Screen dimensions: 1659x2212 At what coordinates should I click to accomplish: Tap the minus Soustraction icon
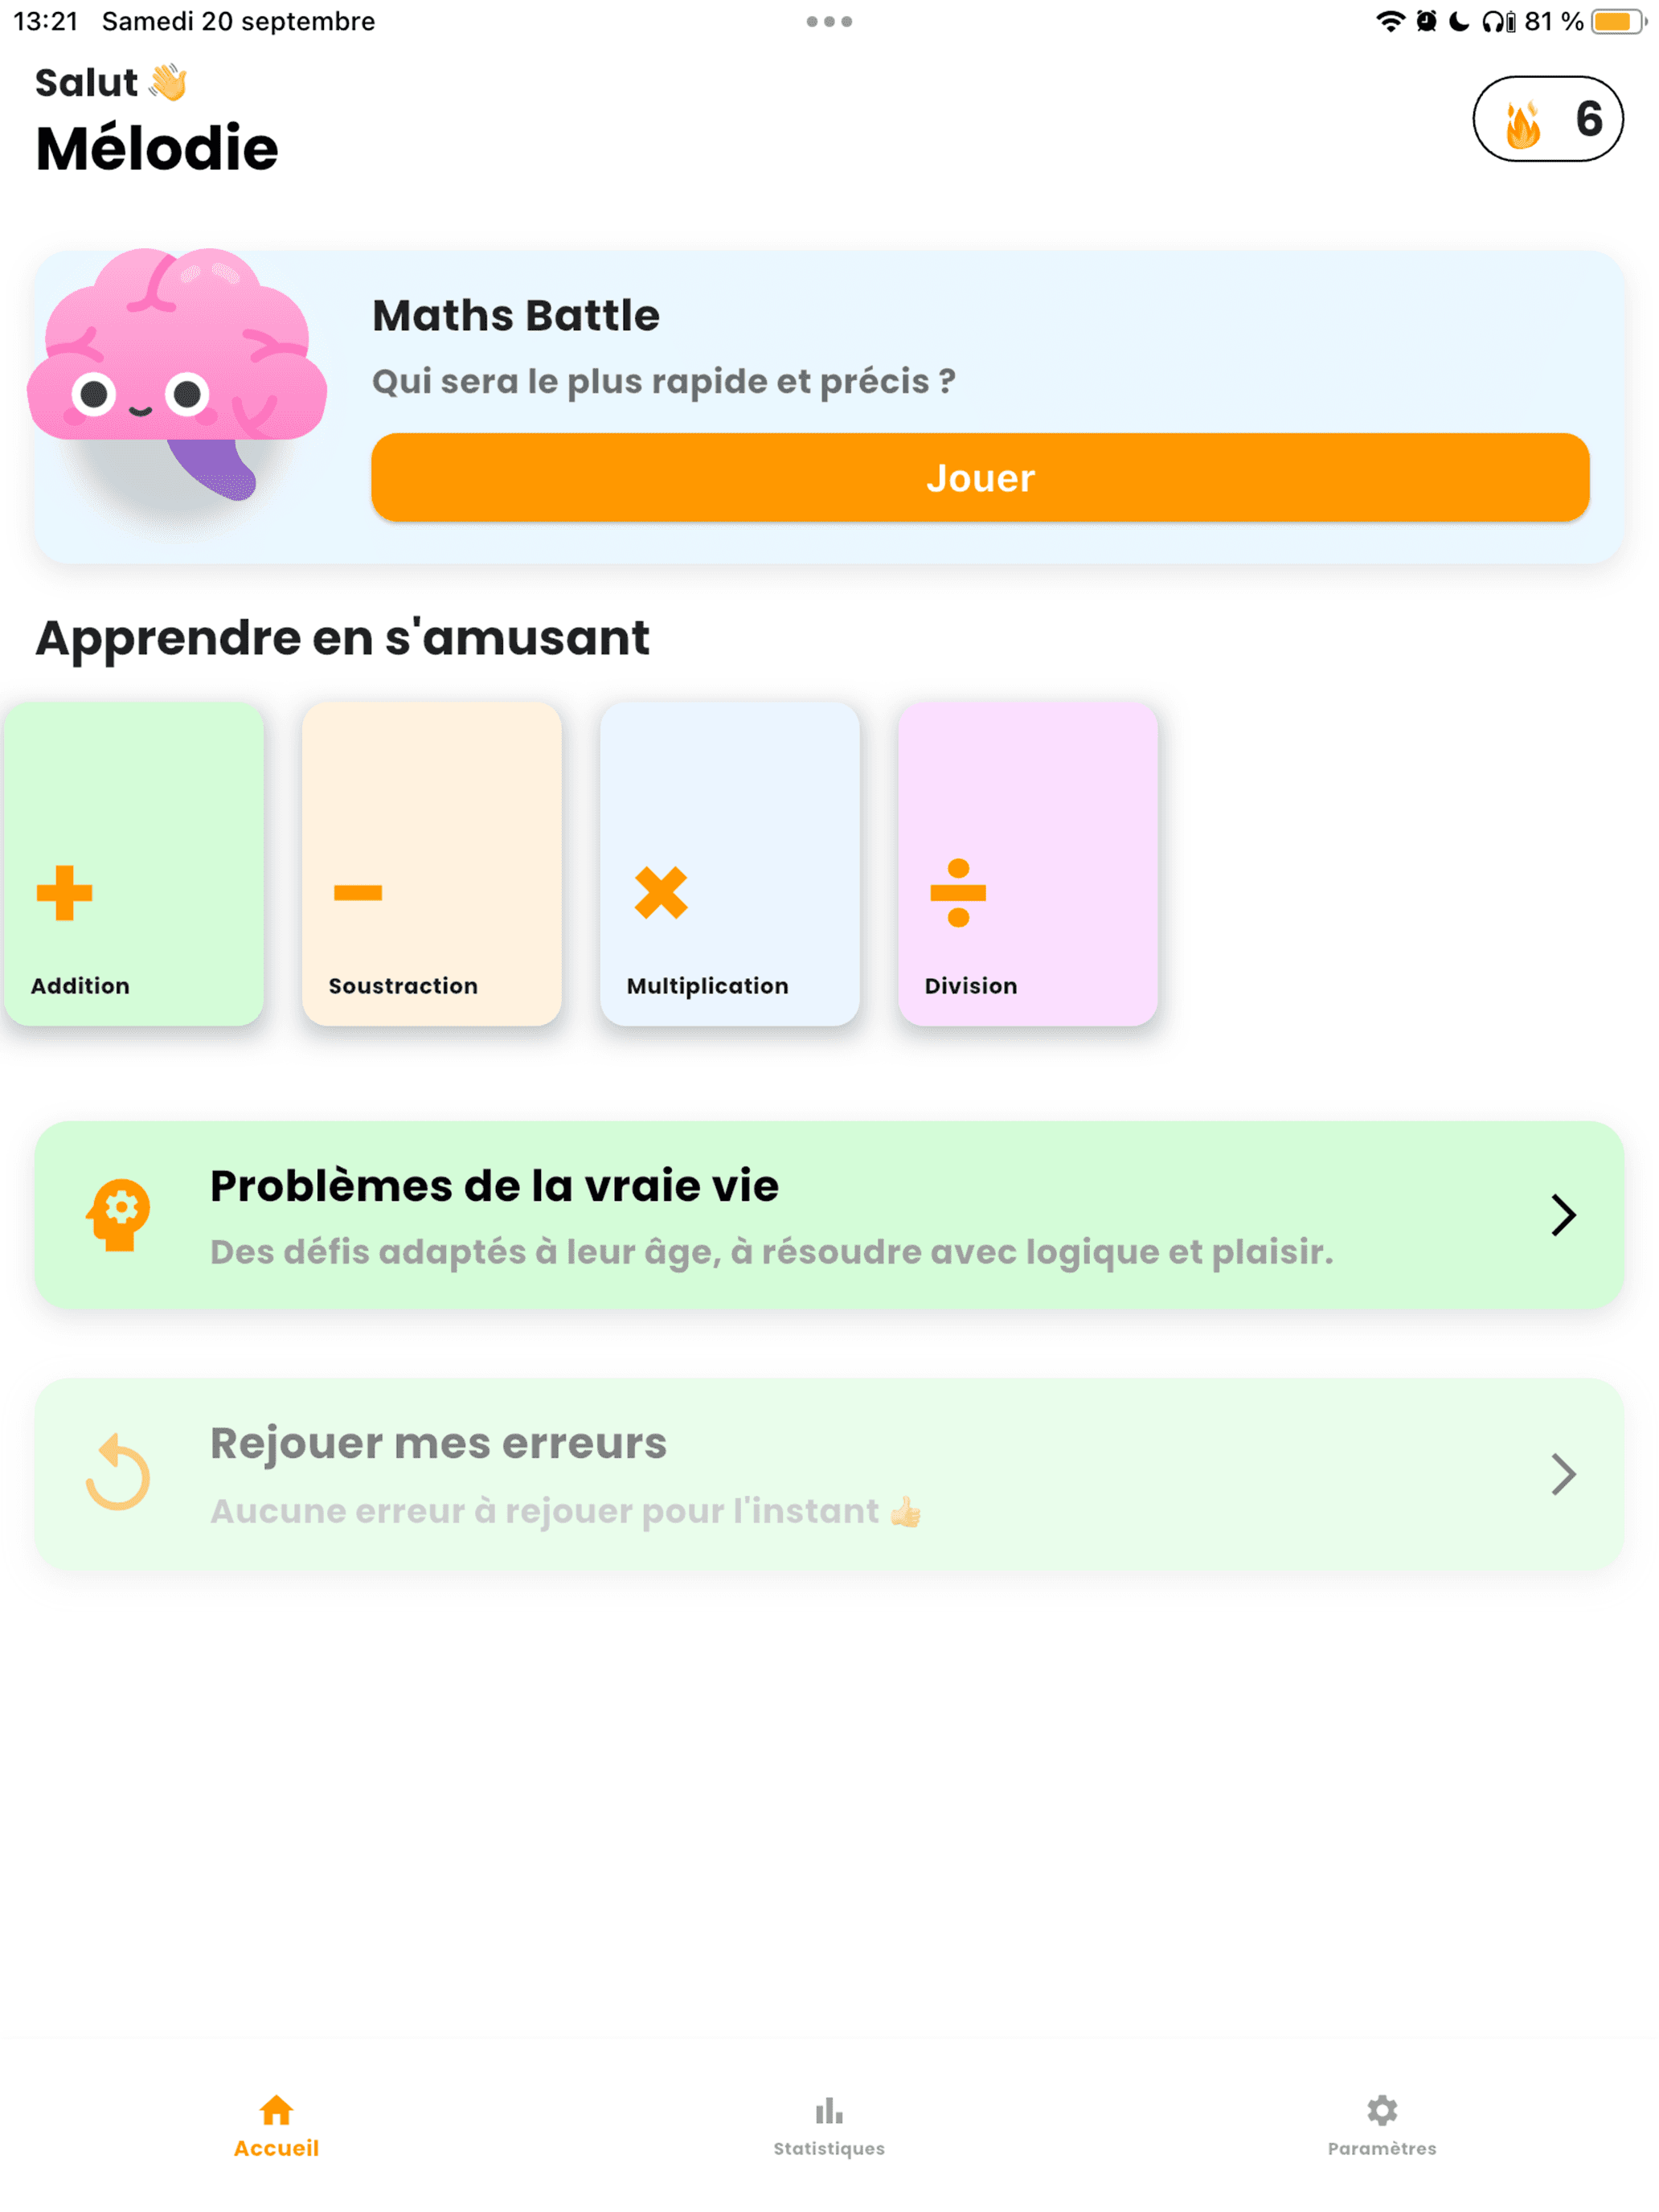358,892
